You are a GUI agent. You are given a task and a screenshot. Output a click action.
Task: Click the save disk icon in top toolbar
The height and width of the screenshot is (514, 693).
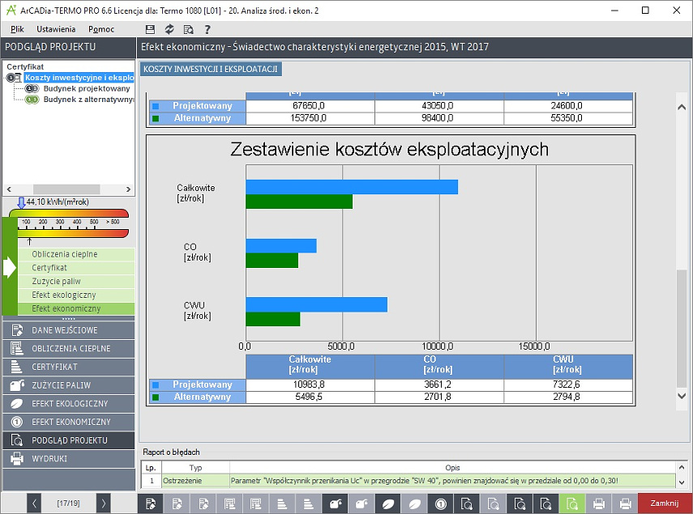pos(150,29)
